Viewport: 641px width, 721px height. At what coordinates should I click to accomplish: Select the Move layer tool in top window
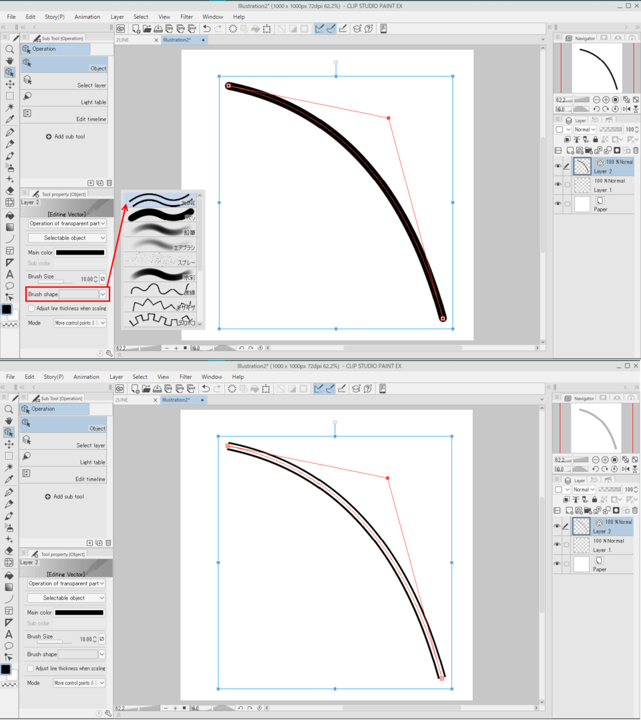click(9, 84)
